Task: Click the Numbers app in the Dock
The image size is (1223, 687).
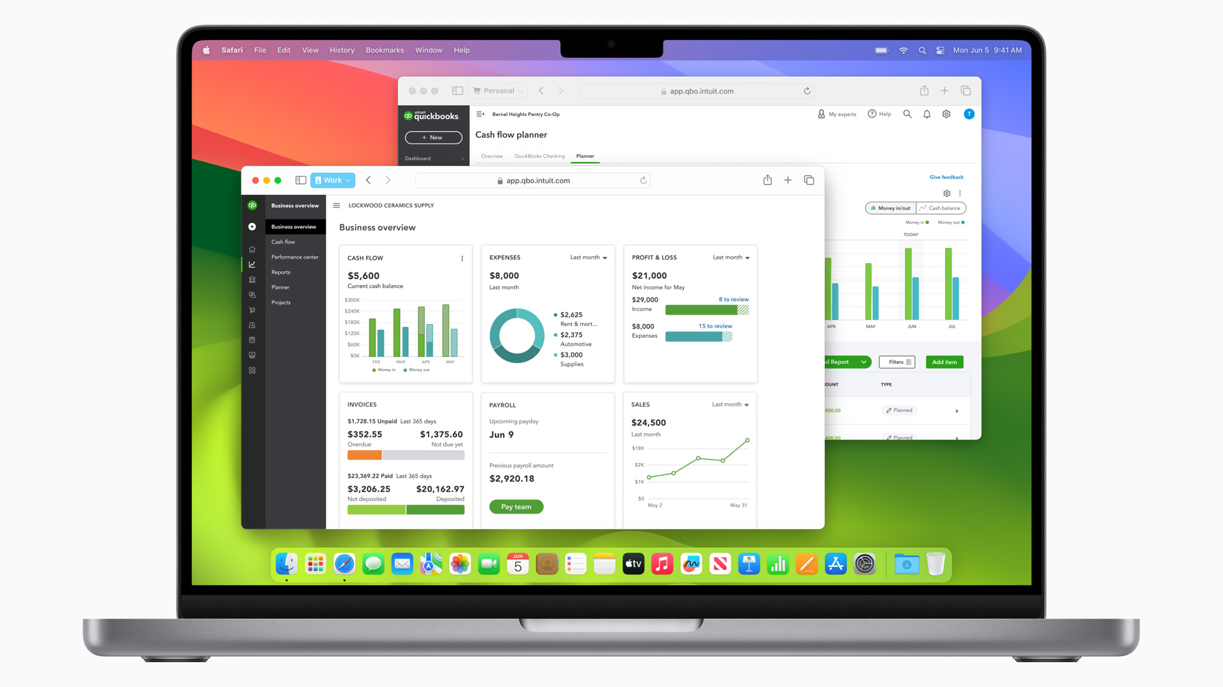Action: [777, 564]
